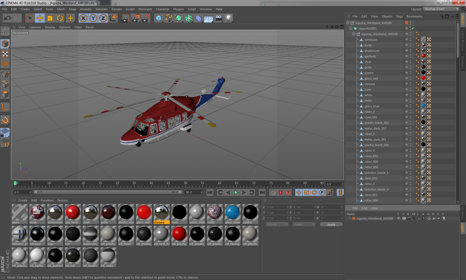Viewport: 466px width, 280px height.
Task: Open the Deformer bend icon
Action: click(x=199, y=18)
